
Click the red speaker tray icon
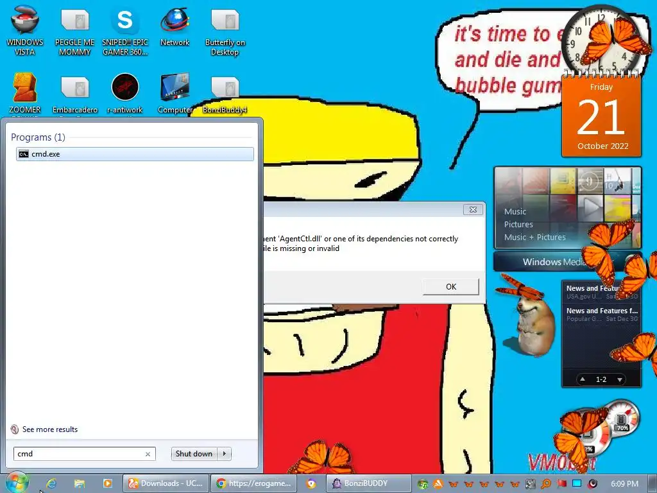pyautogui.click(x=592, y=484)
